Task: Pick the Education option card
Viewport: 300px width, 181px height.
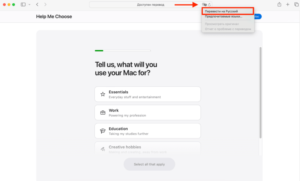Action: [x=148, y=131]
